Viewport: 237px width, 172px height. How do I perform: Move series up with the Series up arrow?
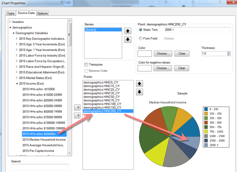[128, 31]
